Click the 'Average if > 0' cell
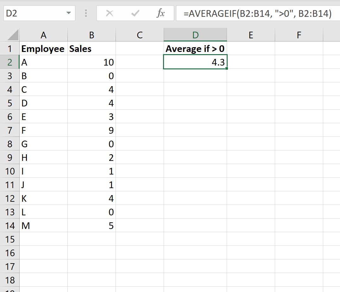This screenshot has height=292, width=340. (x=195, y=48)
